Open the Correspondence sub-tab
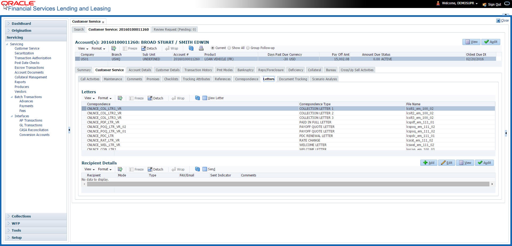 [x=247, y=79]
